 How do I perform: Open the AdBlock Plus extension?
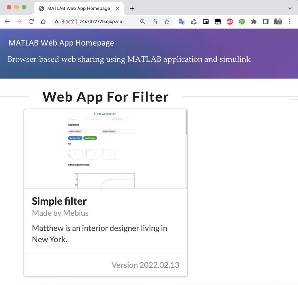click(230, 21)
